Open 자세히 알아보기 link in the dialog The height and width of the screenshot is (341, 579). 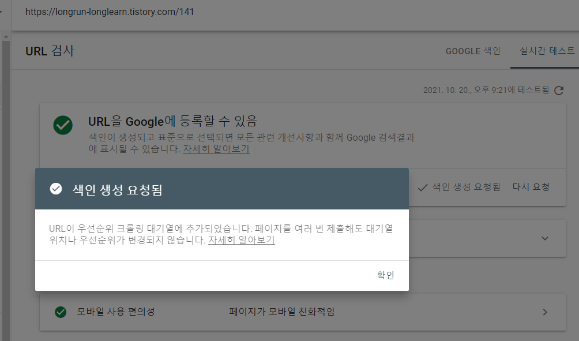click(x=242, y=240)
